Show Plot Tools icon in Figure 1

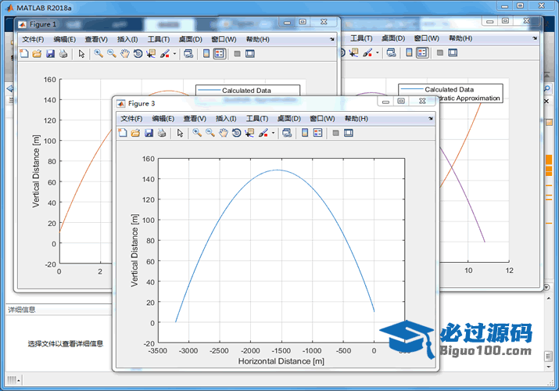(x=250, y=54)
